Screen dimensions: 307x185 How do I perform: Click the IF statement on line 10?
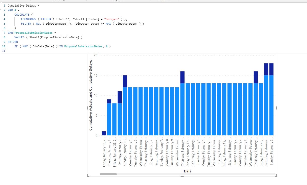coord(62,46)
